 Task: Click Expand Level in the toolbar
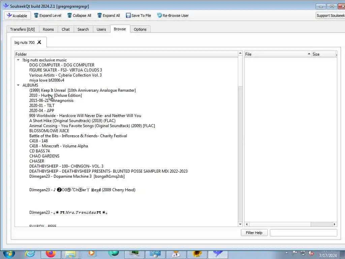tap(48, 16)
